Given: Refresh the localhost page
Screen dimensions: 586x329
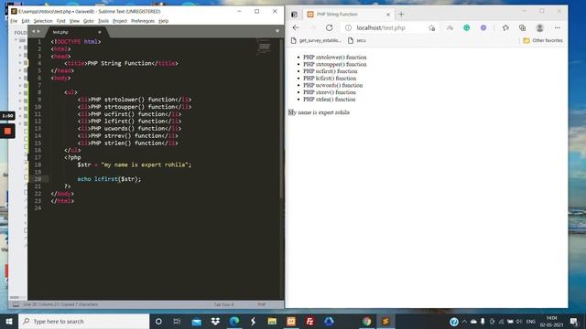Looking at the screenshot, I should tap(330, 27).
